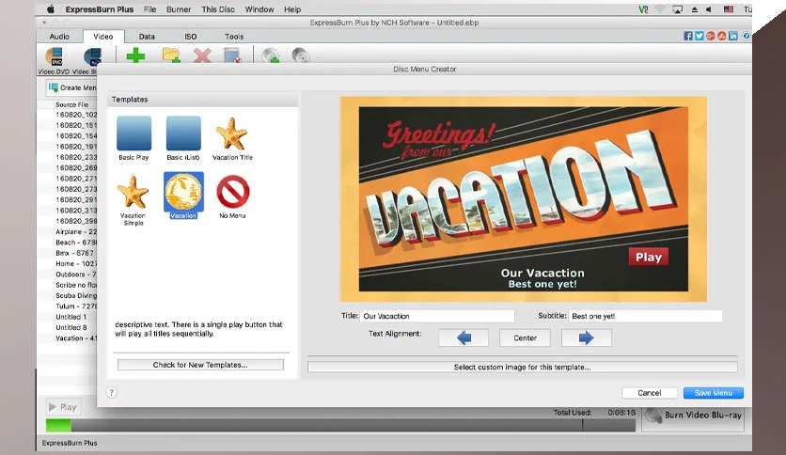Screen dimensions: 786x455
Task: Select the Outdoors file row
Action: [x=67, y=275]
